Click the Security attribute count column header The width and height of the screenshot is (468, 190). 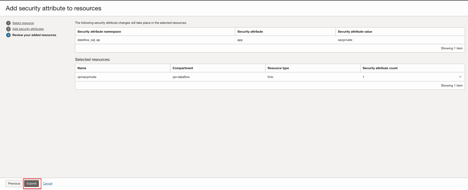coord(380,68)
